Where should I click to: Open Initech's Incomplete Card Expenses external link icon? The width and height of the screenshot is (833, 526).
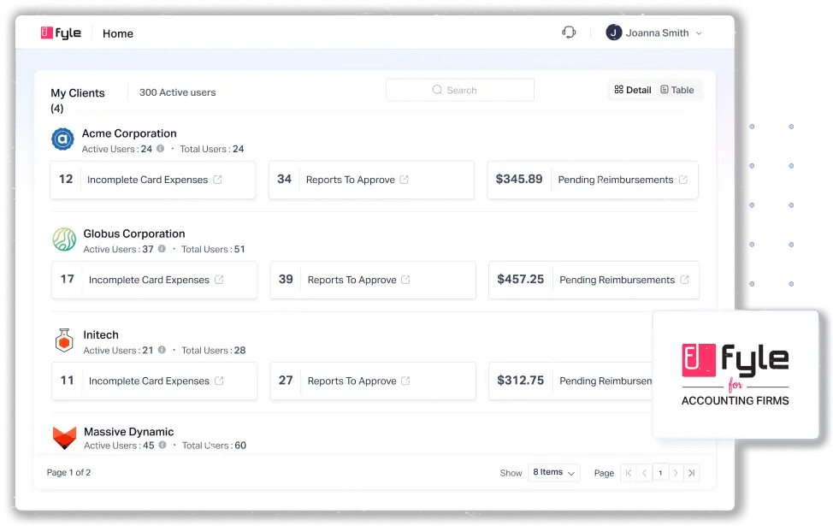point(219,381)
